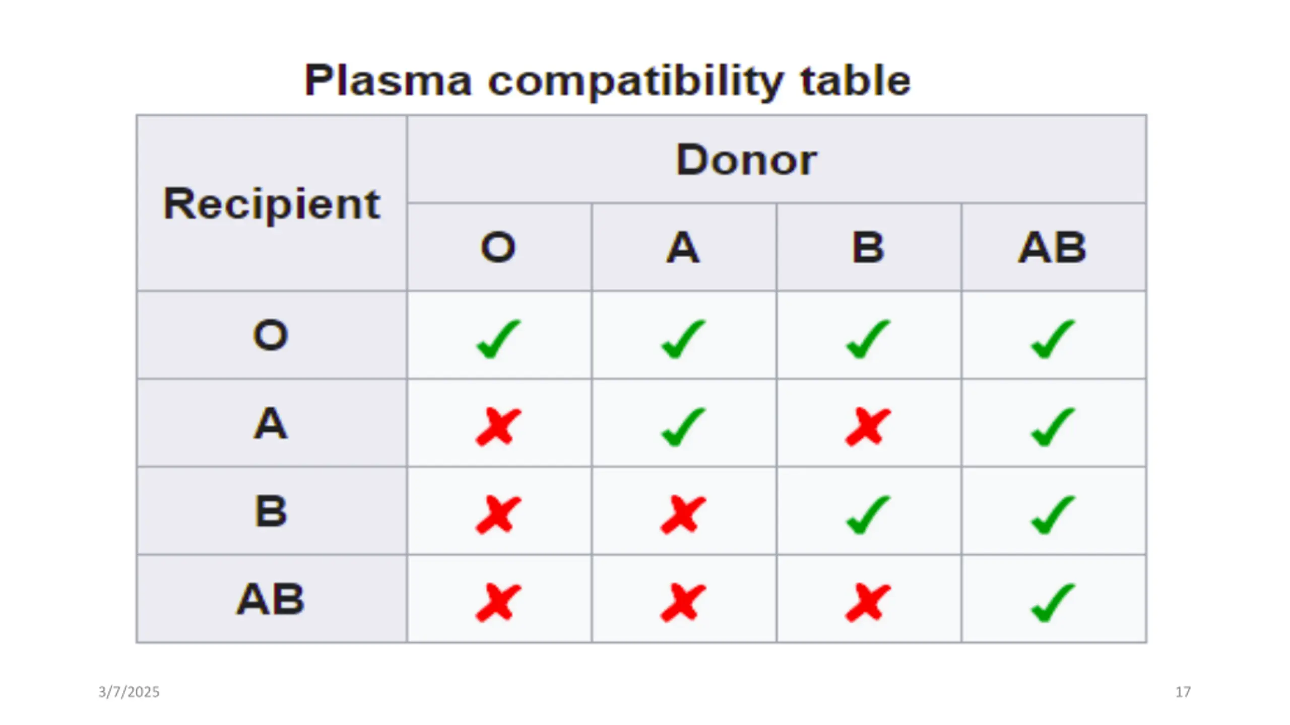Click the red cross for recipient AB, donor A

(x=683, y=603)
